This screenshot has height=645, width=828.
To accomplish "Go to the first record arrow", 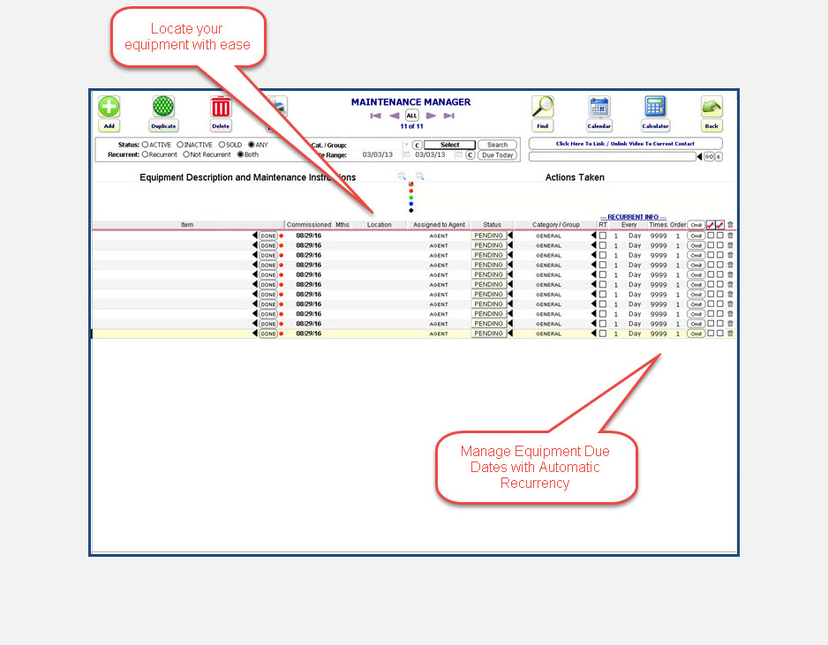I will click(x=375, y=116).
